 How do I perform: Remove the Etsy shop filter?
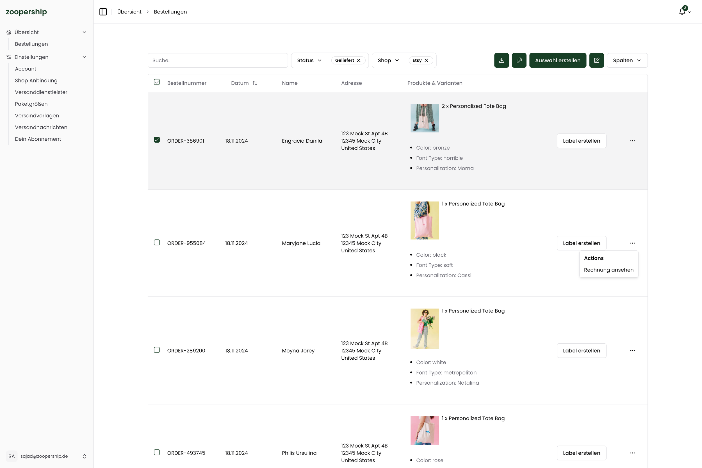tap(426, 60)
